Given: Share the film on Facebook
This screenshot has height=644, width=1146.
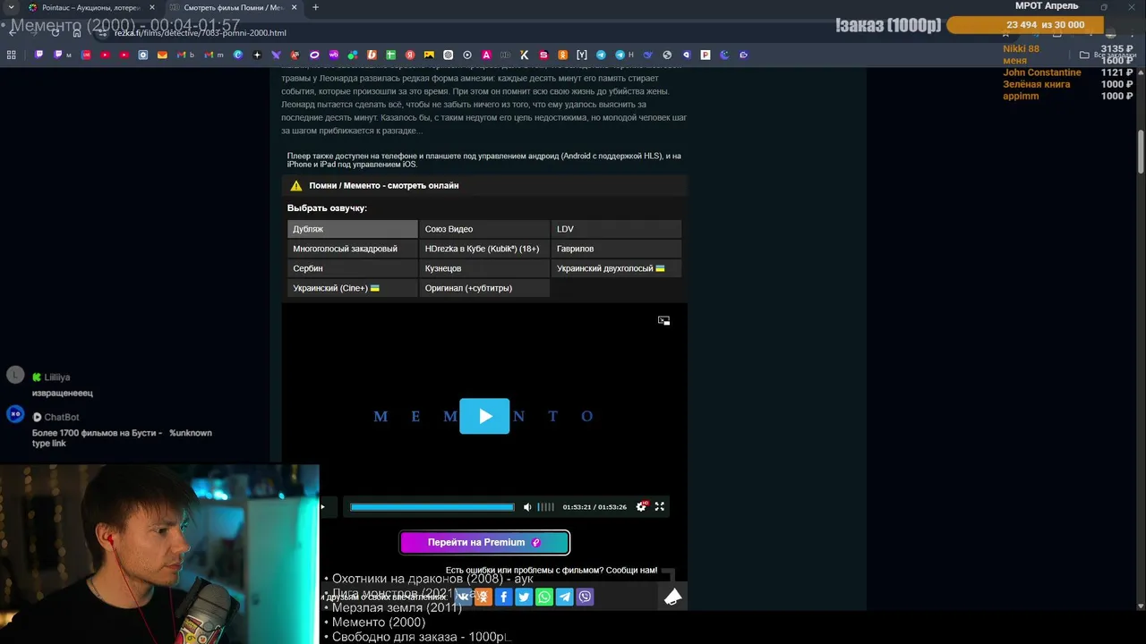Looking at the screenshot, I should [504, 597].
